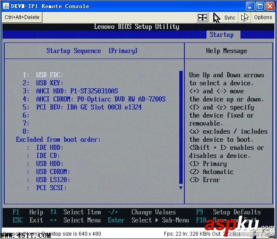Select PCI BEV IBA GE Slot entry
277x239 pixels.
[82, 107]
